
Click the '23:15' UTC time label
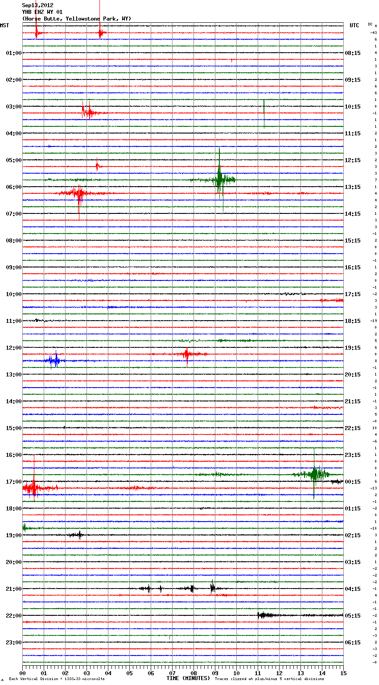[353, 455]
